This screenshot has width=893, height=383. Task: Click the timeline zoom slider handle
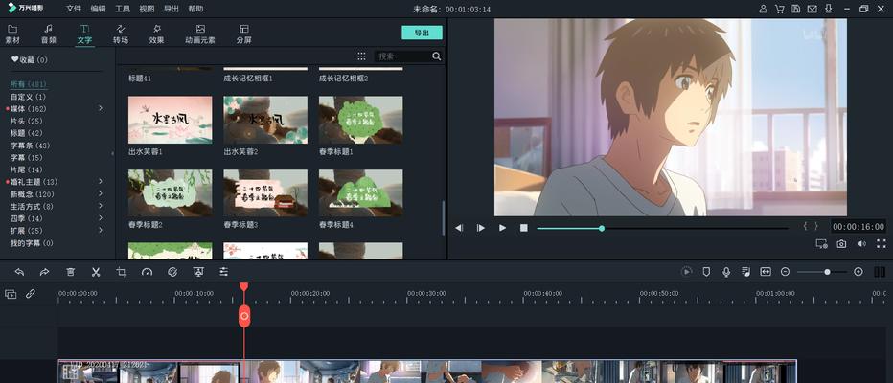[827, 272]
